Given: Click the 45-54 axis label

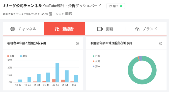Looking at the screenshot, I should [x=55, y=85].
